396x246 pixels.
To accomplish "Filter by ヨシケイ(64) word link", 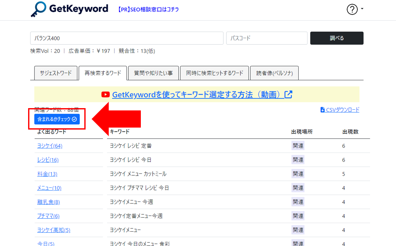I will 50,146.
